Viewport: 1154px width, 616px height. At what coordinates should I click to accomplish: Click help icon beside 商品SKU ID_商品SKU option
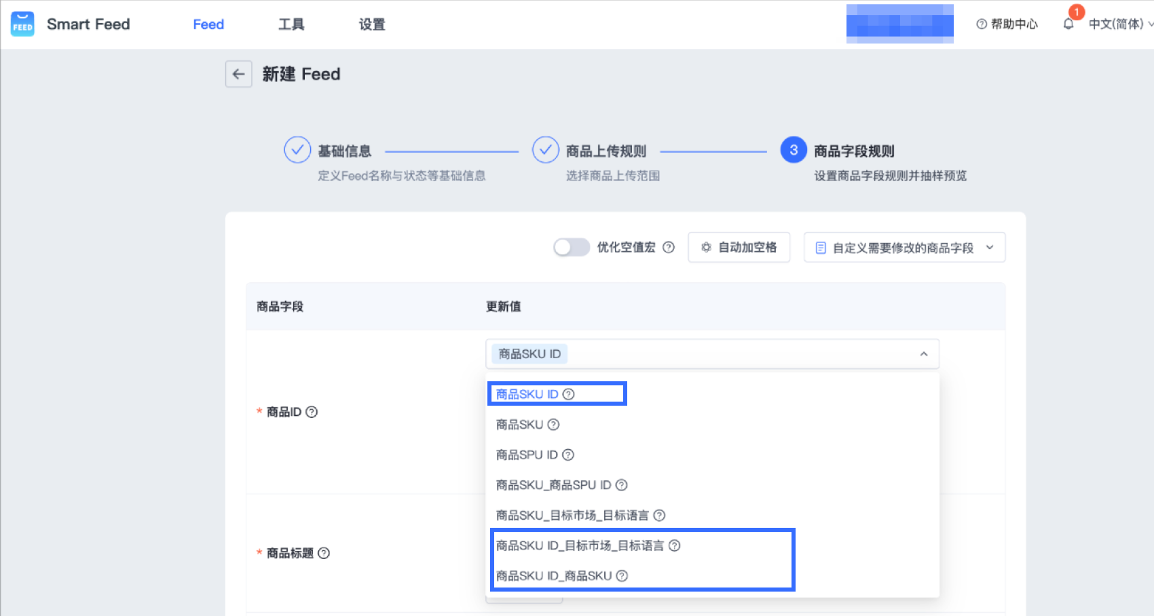[622, 576]
